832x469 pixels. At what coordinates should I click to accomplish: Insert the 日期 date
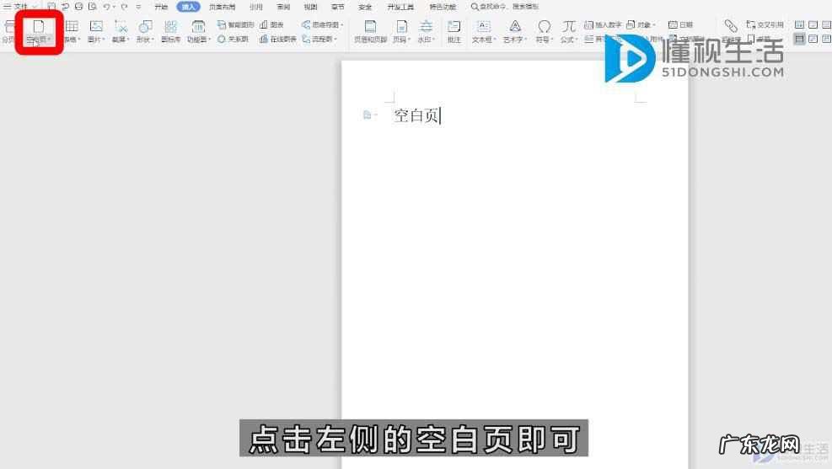681,25
